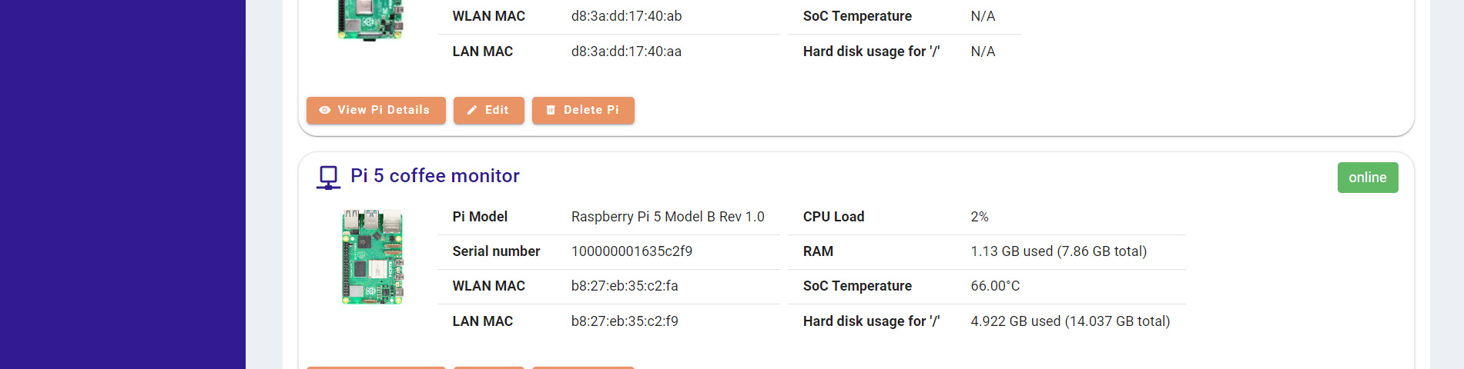
Task: Click the Pi Model label
Action: tap(480, 217)
